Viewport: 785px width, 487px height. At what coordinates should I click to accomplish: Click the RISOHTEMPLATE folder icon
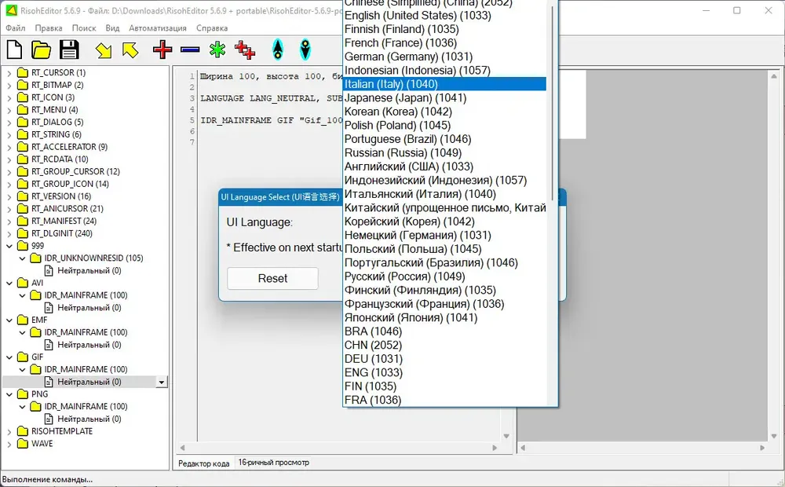(23, 431)
